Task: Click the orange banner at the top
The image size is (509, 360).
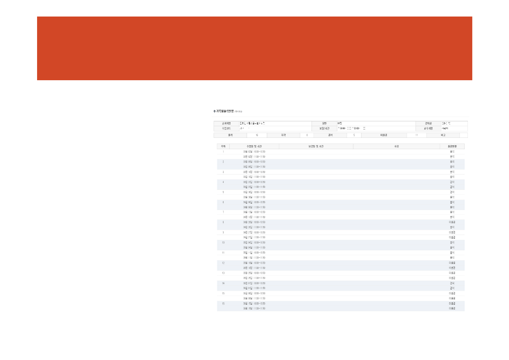Action: (x=254, y=48)
